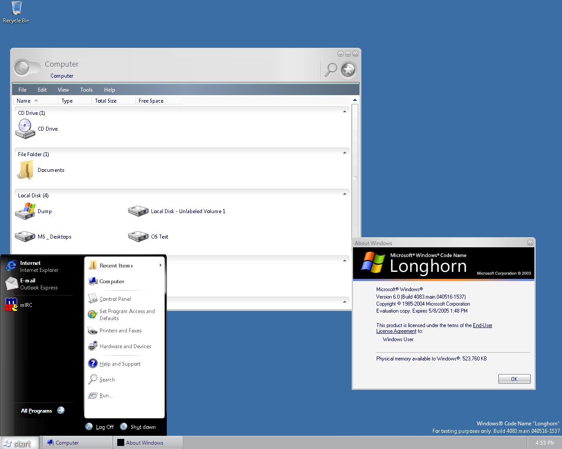Open the File menu
This screenshot has height=449, width=562.
(x=22, y=90)
